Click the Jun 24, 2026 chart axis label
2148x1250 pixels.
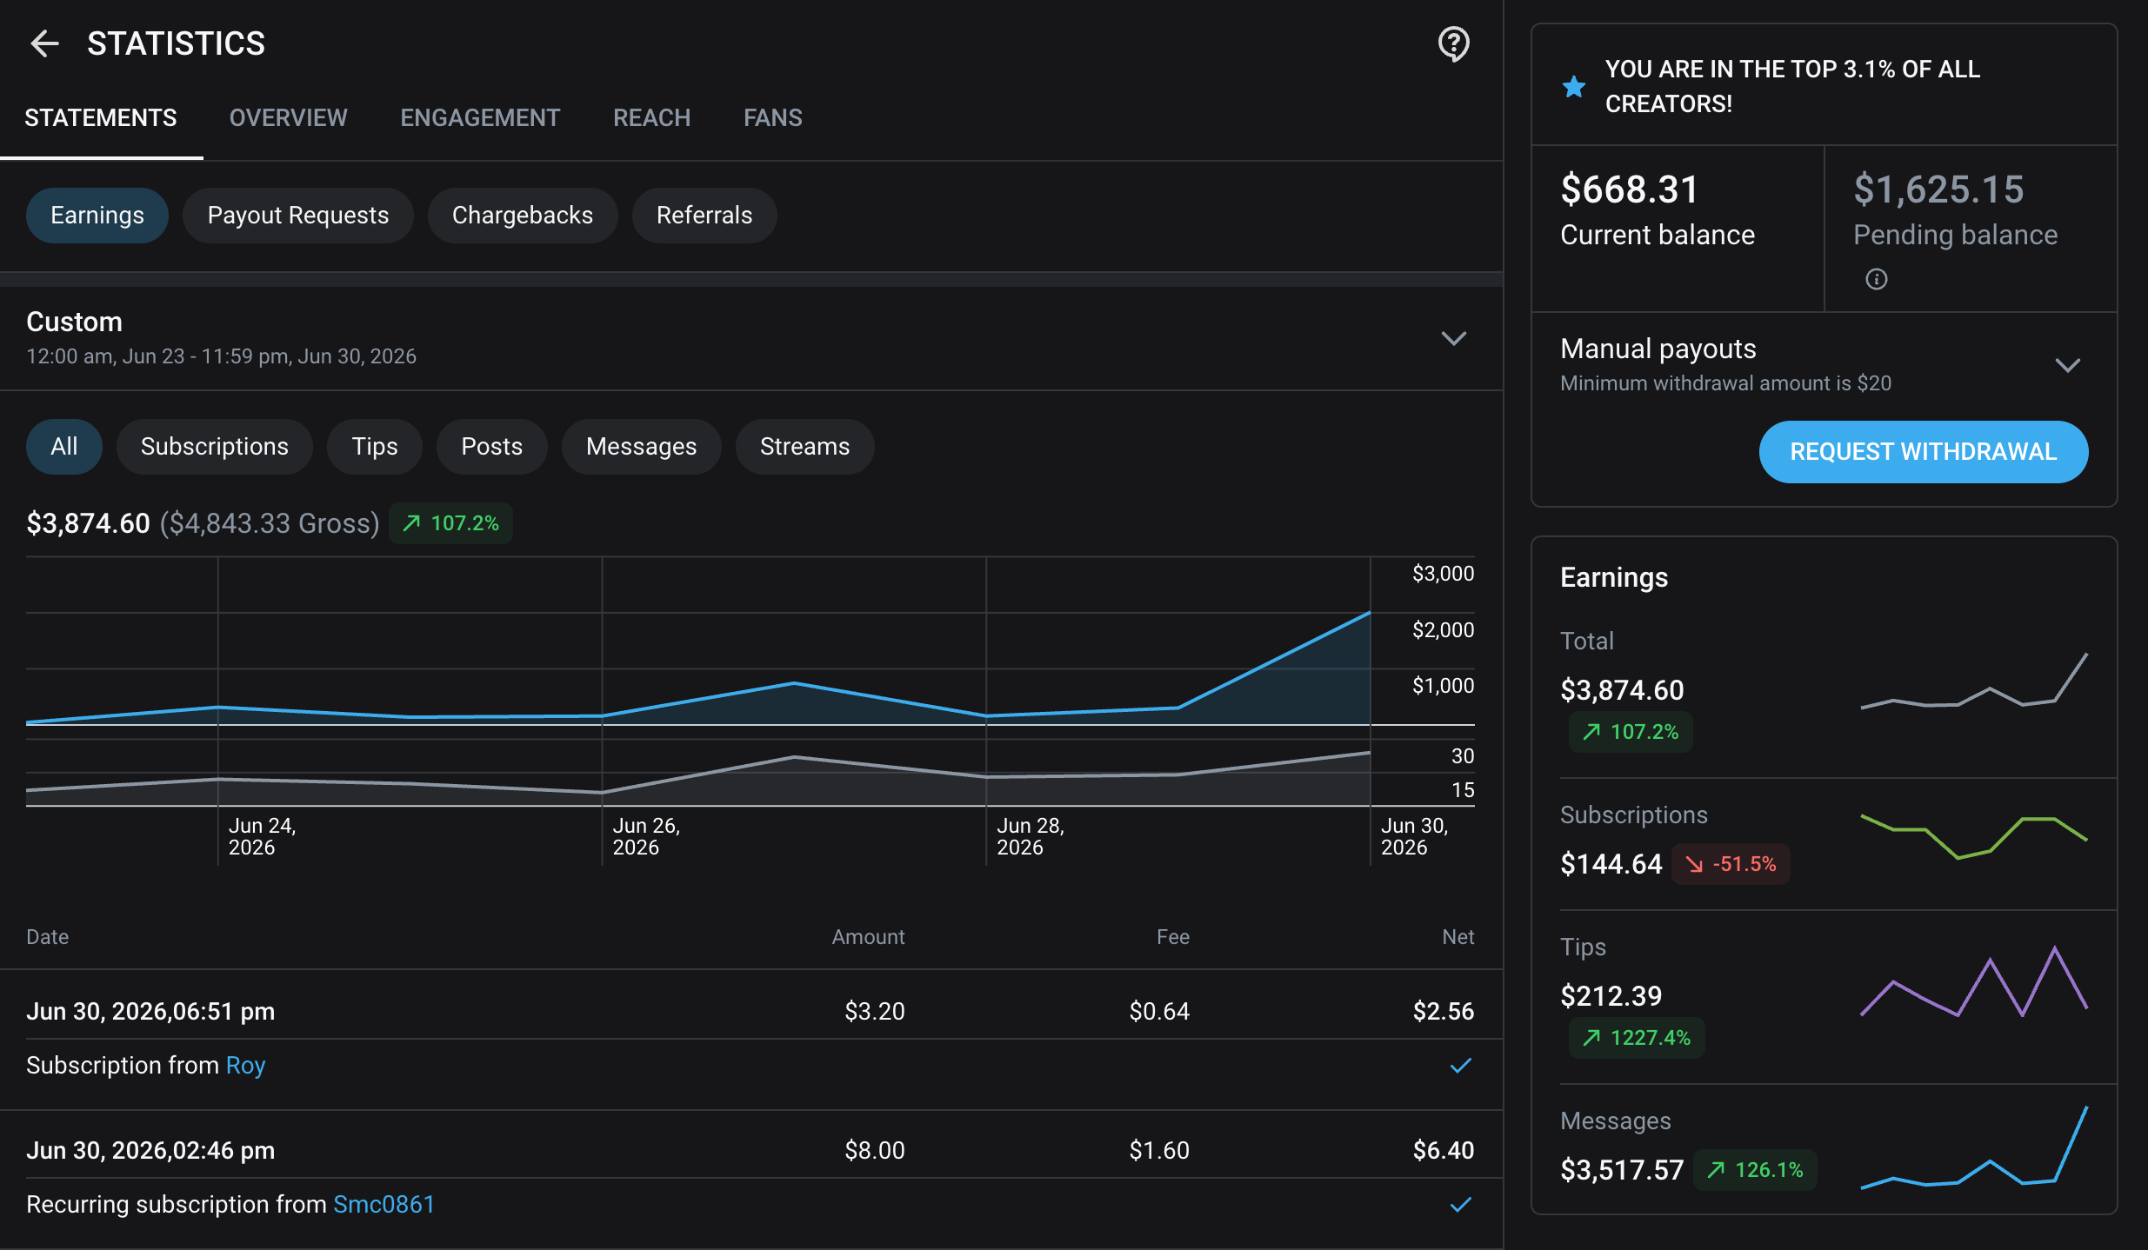tap(263, 836)
